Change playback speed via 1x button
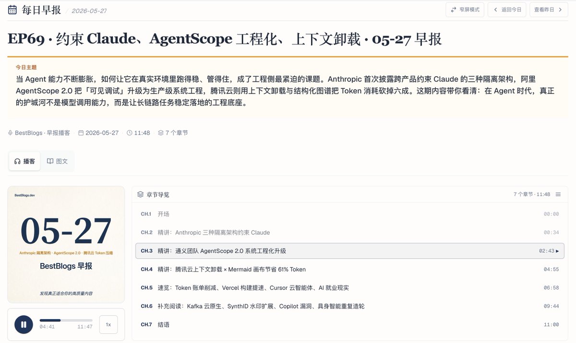Screen dimensions: 576x343 pyautogui.click(x=108, y=324)
